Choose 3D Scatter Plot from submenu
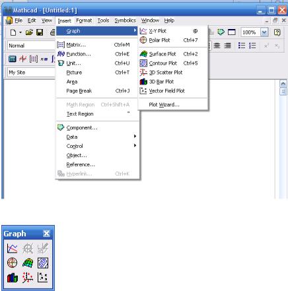Viewport: 288px width, 291px height. point(173,73)
